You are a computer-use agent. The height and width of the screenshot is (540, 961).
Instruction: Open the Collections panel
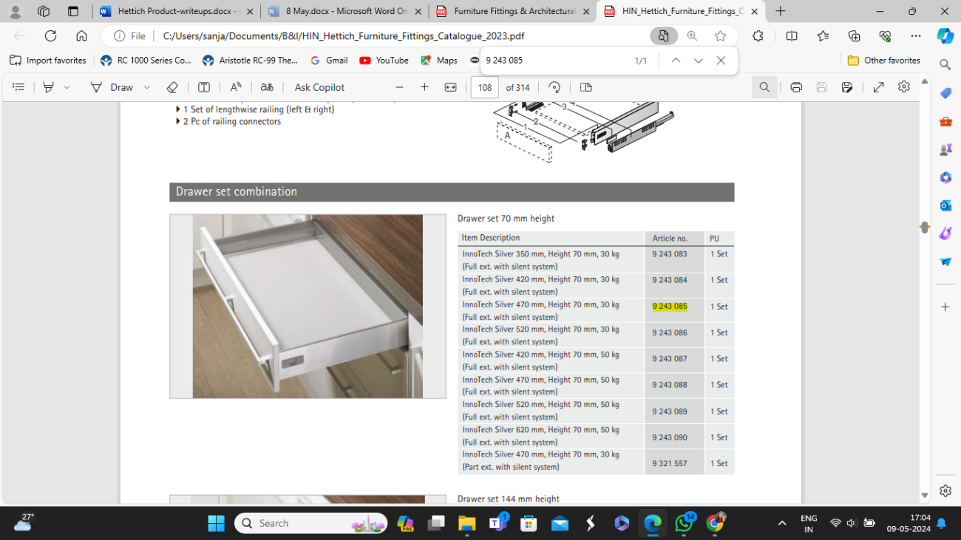click(x=855, y=36)
